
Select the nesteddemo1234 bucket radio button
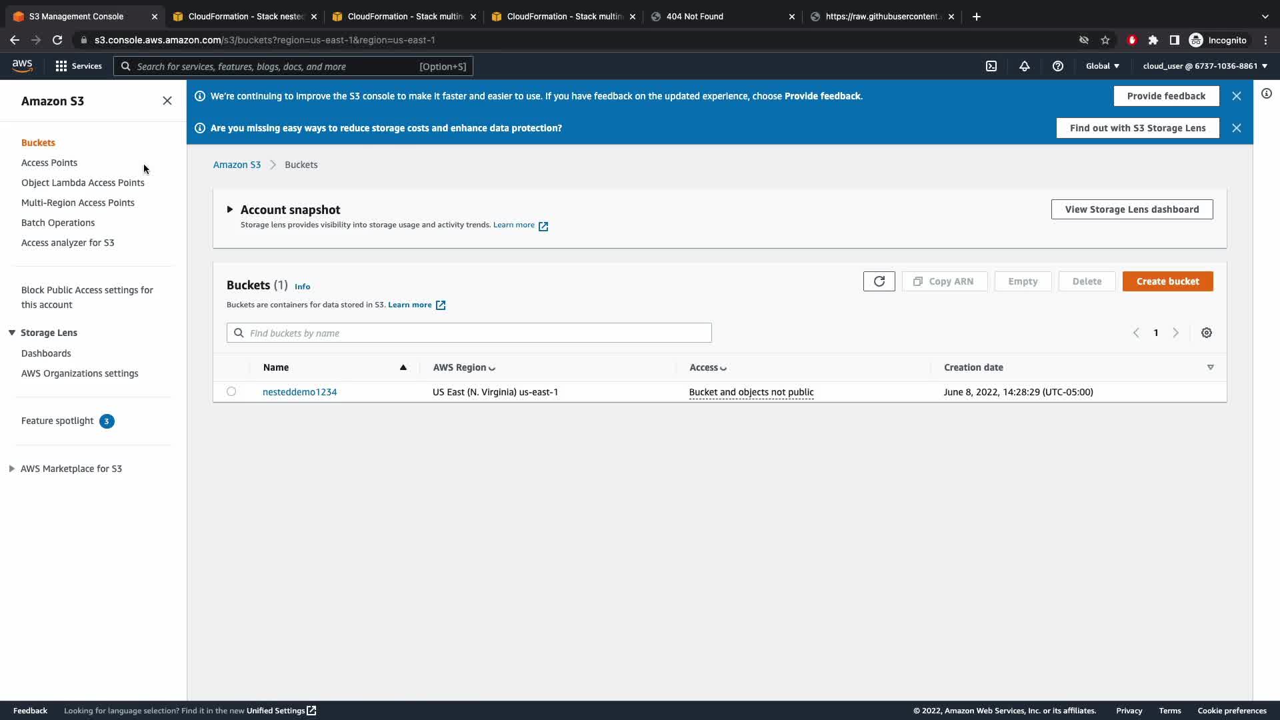pyautogui.click(x=231, y=392)
